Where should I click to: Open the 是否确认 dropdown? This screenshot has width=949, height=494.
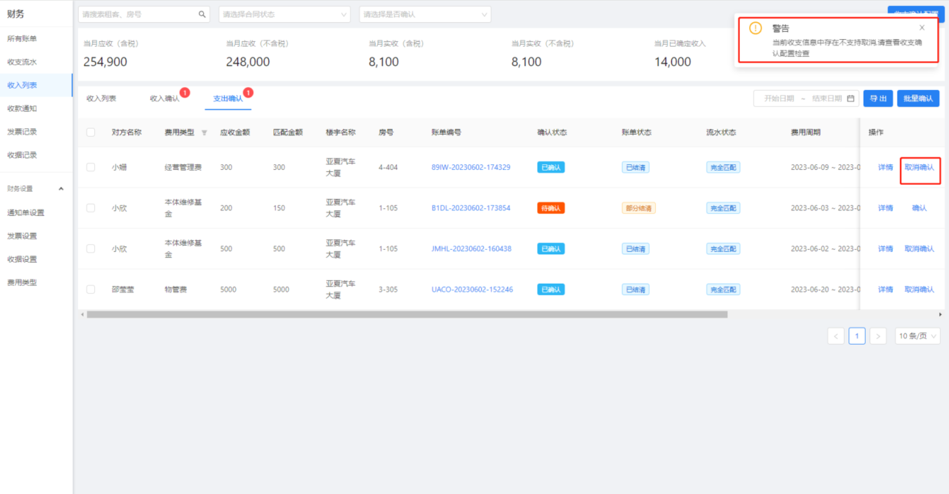pos(425,14)
